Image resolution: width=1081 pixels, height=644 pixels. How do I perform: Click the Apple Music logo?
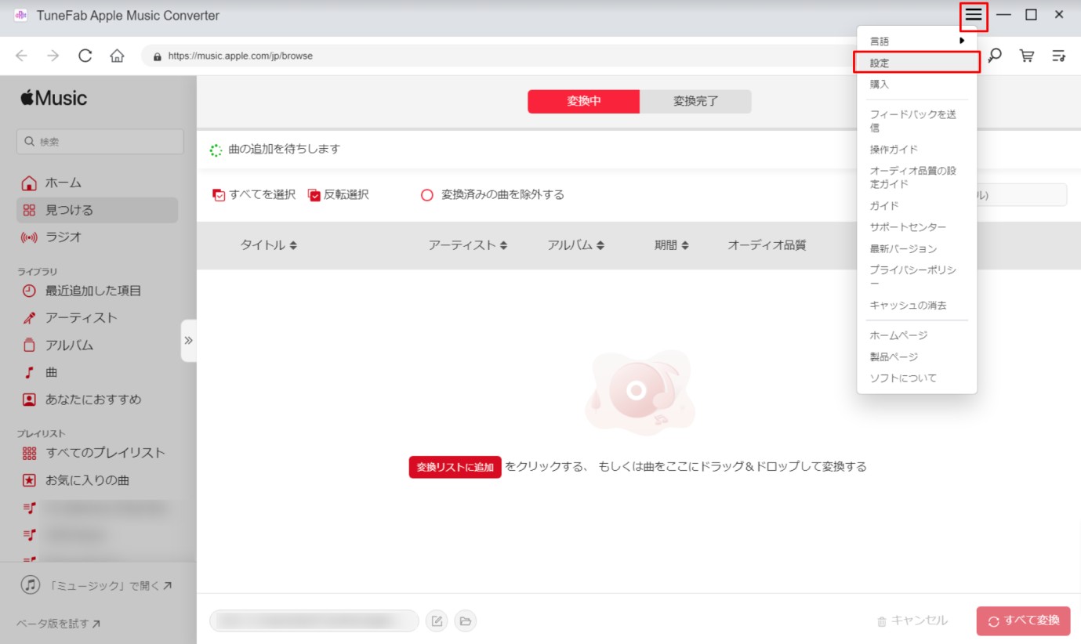53,98
